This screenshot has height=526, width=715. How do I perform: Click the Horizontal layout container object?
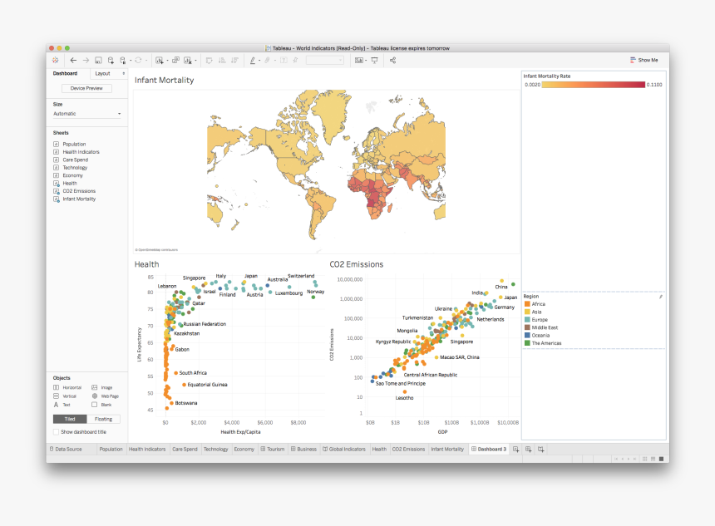point(57,388)
